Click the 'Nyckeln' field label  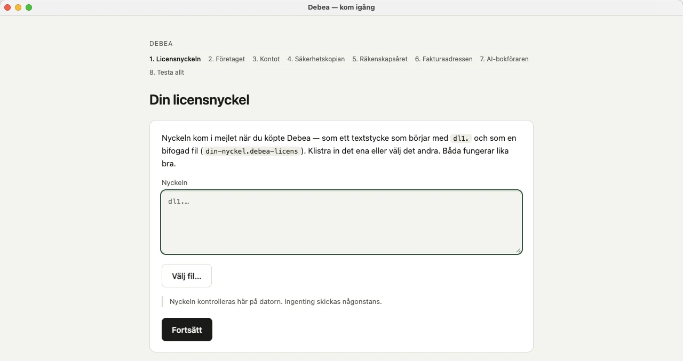click(x=174, y=182)
